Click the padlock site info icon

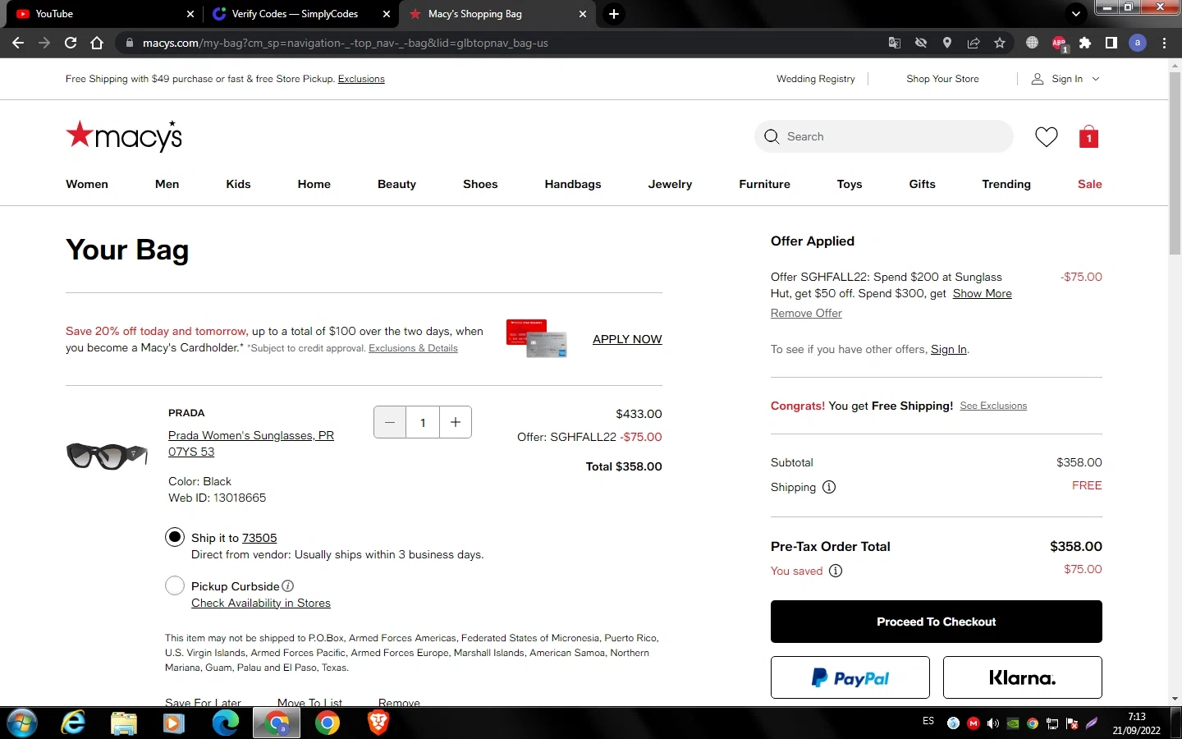point(129,43)
